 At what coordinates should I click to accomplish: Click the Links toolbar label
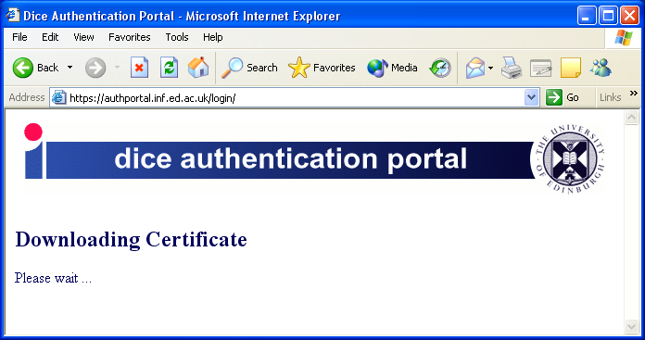[611, 97]
